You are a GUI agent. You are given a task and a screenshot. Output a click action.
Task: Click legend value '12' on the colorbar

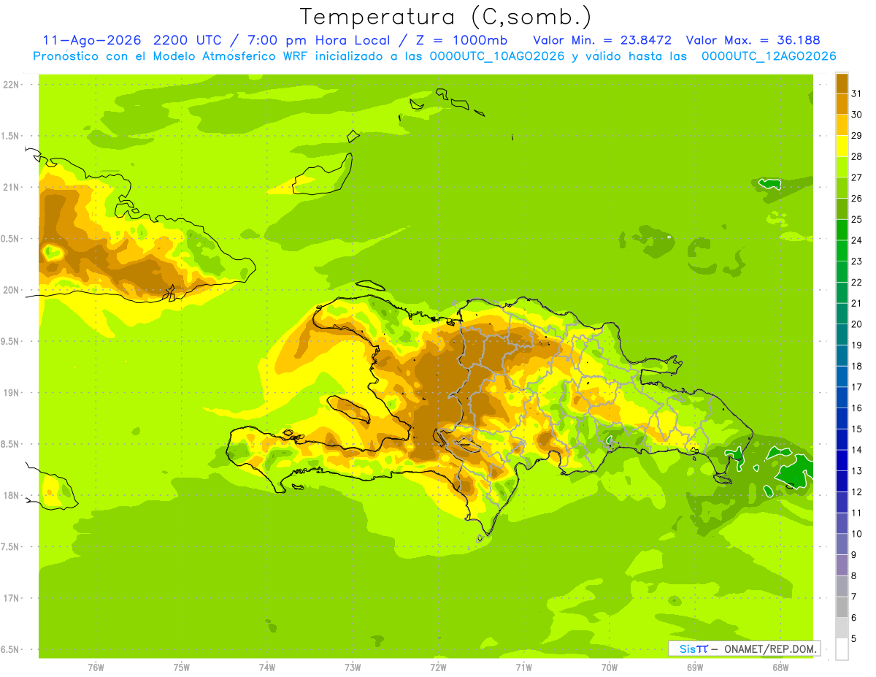click(x=856, y=492)
